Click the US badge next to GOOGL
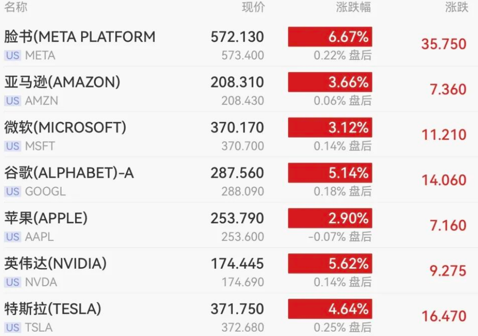 [x=13, y=191]
